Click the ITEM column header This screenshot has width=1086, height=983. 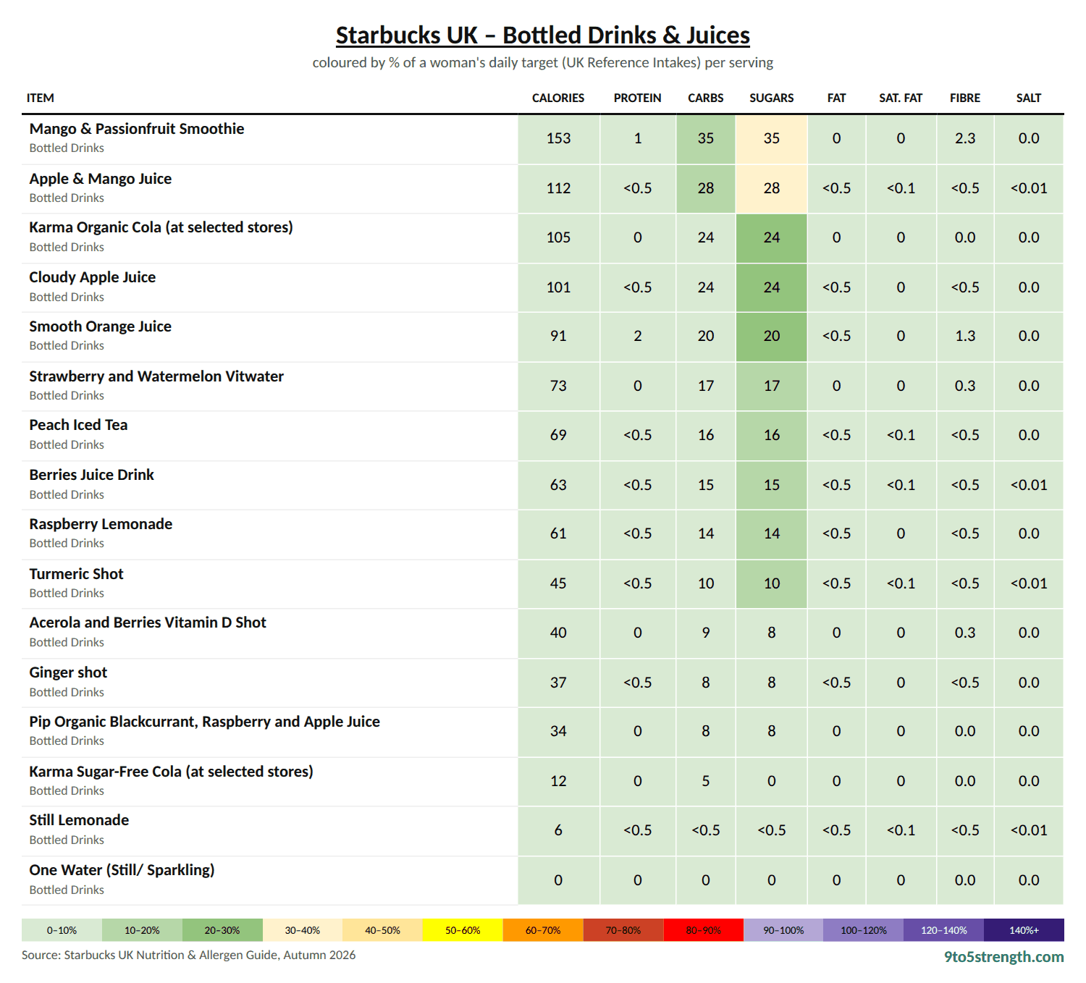pos(41,98)
